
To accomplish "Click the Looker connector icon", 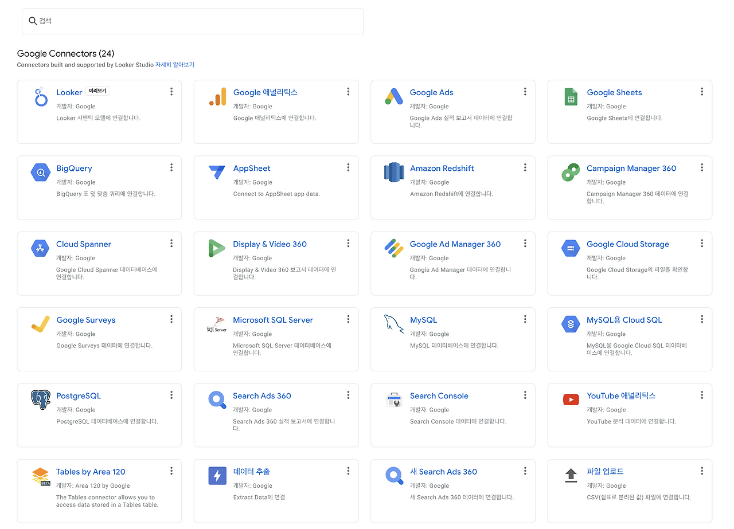I will click(40, 97).
